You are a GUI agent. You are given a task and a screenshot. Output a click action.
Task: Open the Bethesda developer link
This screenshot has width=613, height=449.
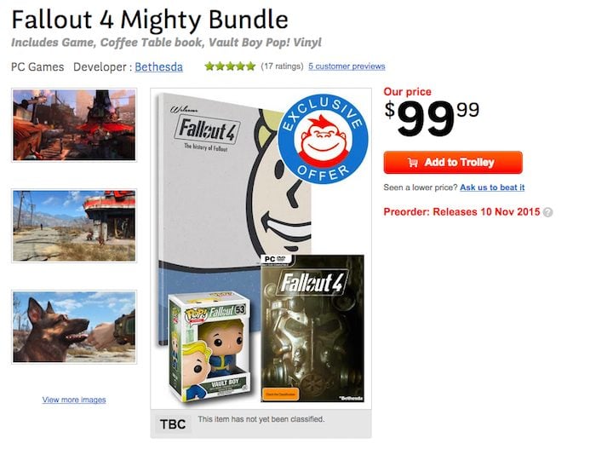coord(158,66)
